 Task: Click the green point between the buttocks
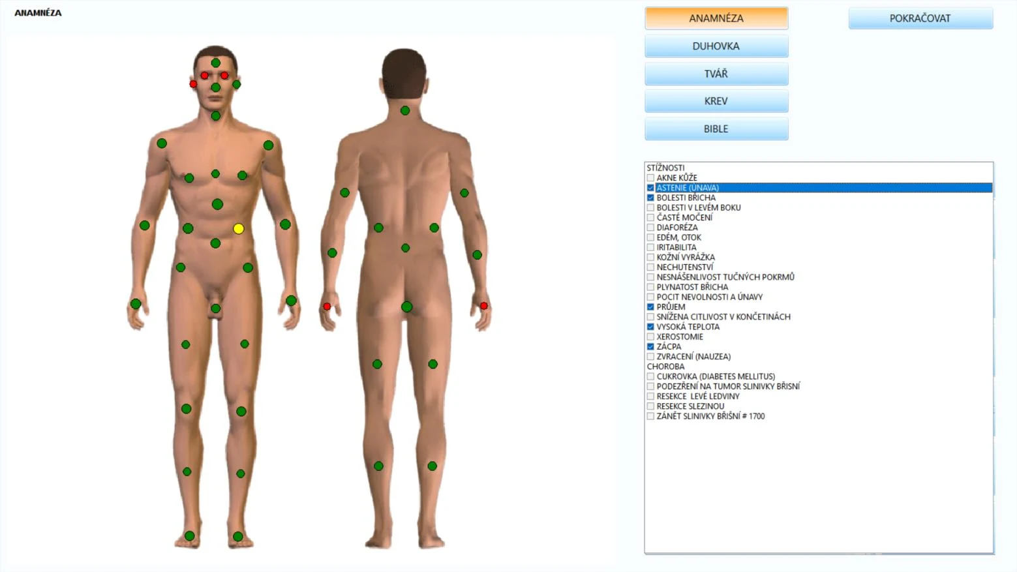coord(406,307)
